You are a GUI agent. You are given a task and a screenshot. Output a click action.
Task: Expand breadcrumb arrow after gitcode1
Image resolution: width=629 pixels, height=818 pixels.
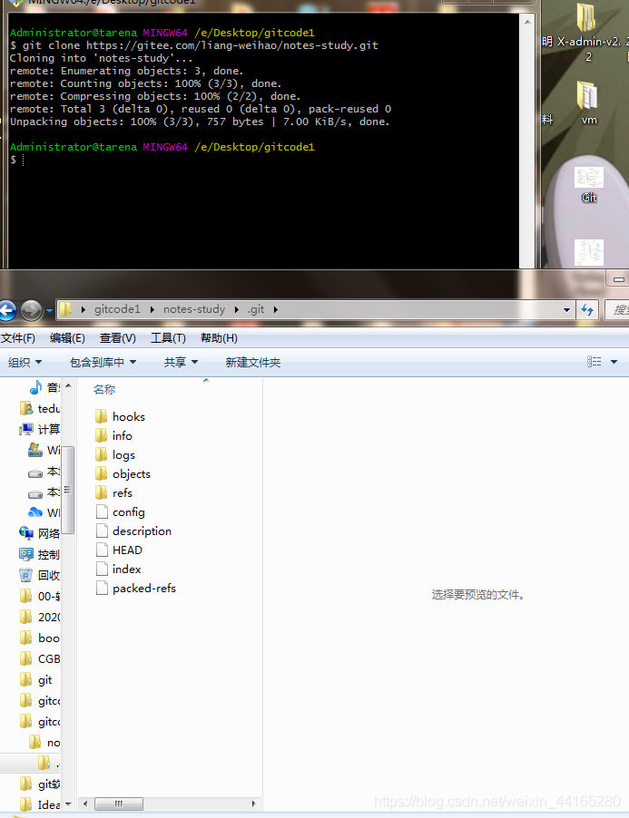(x=152, y=310)
